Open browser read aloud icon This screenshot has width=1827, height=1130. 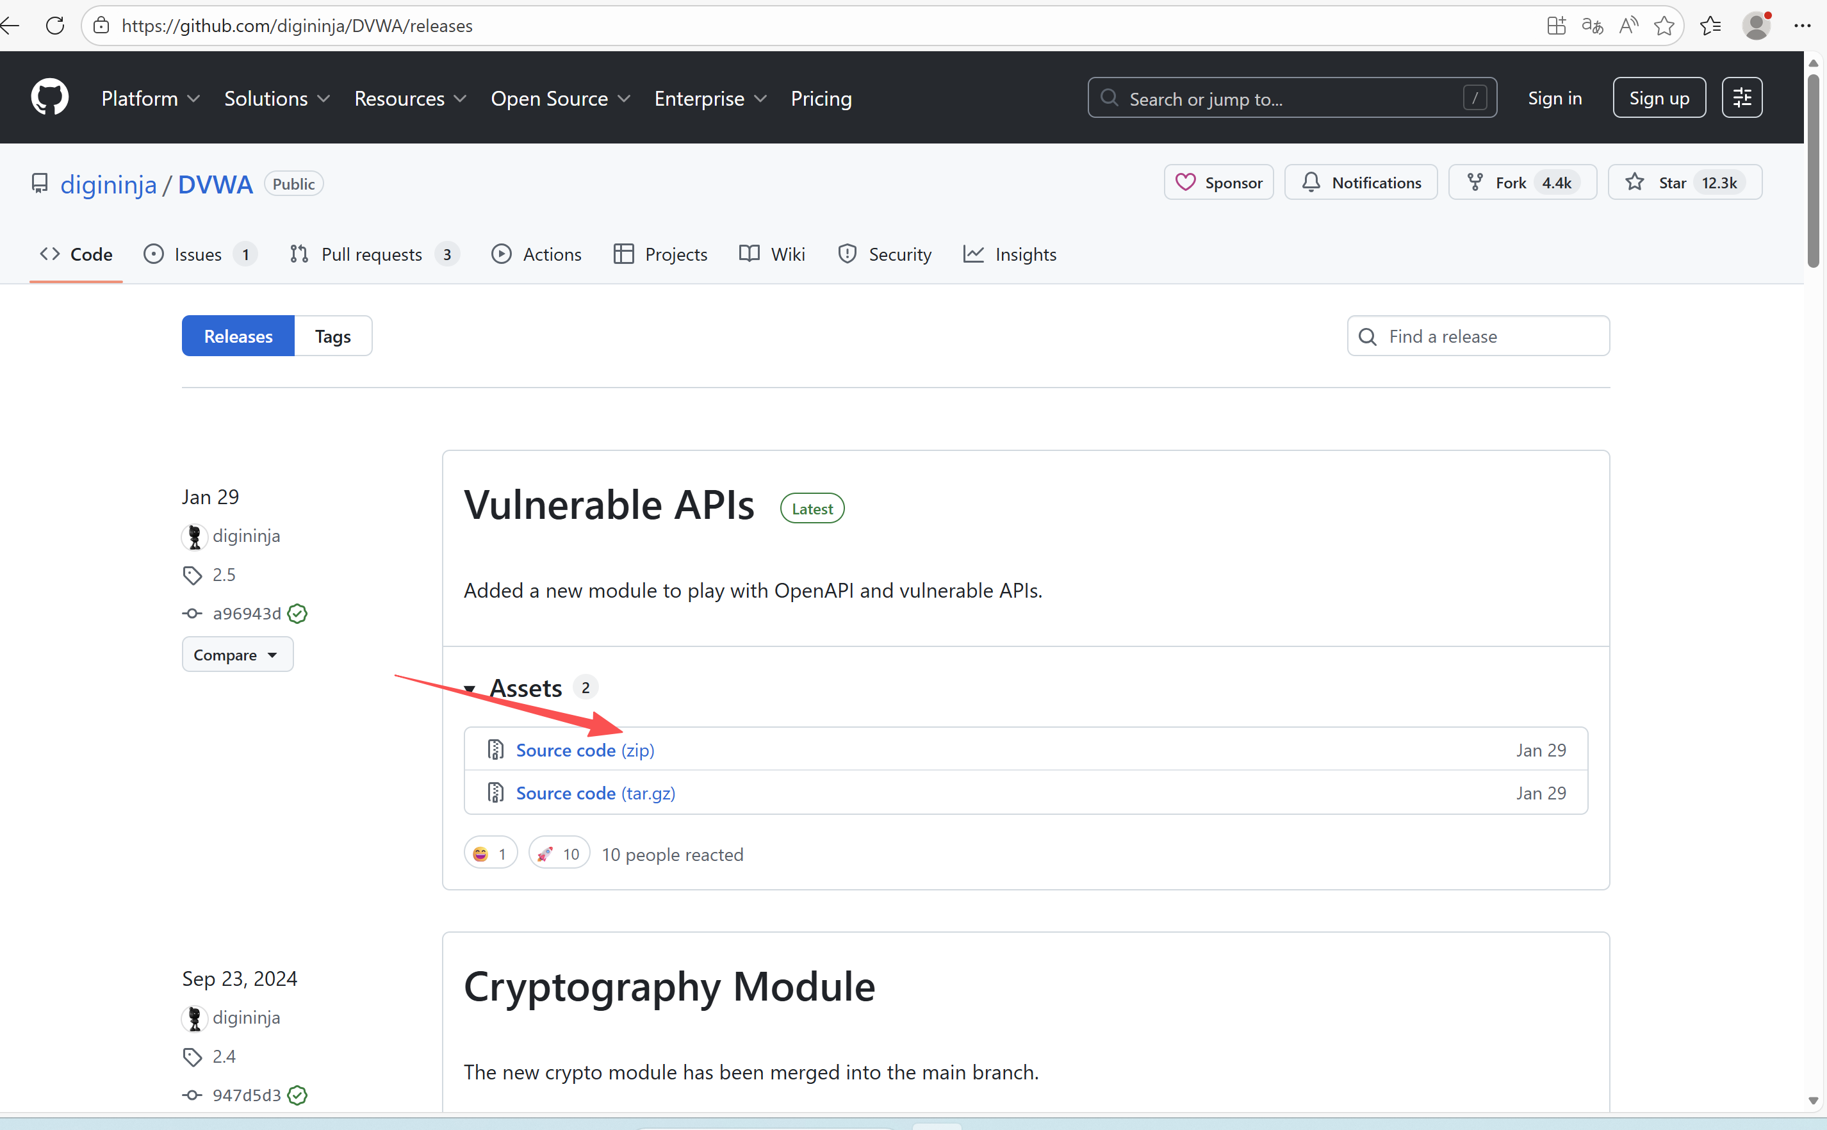point(1628,26)
